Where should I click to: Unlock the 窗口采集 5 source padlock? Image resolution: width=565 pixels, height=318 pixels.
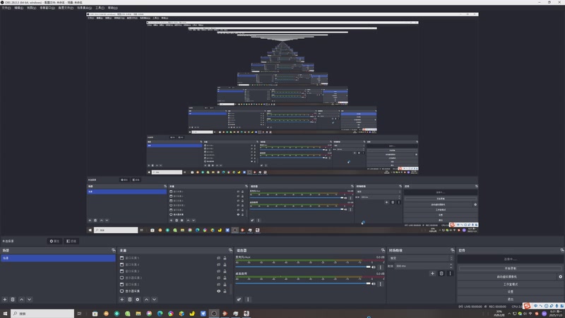click(225, 258)
